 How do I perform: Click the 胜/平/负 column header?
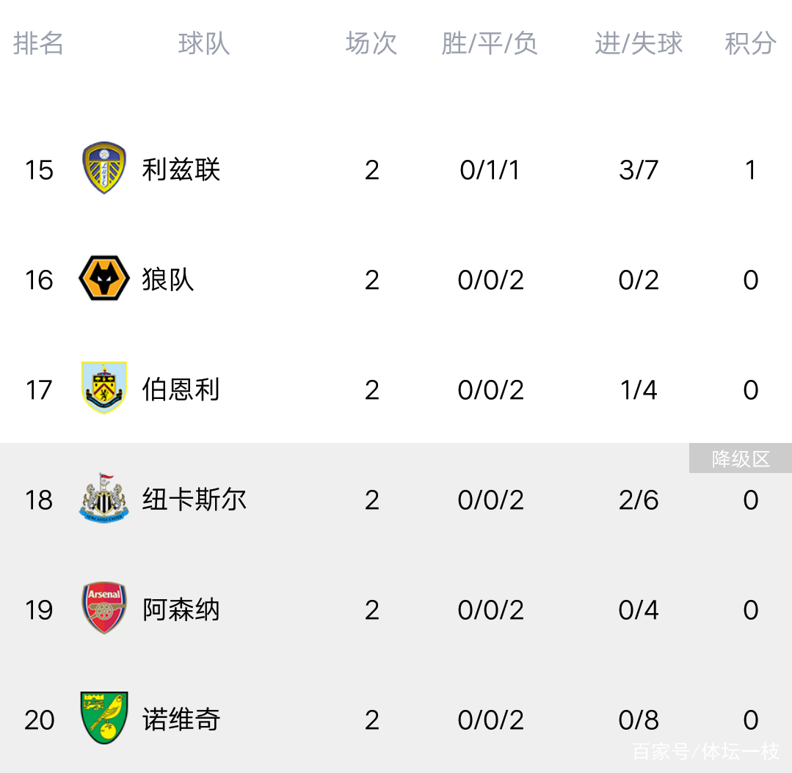(x=490, y=43)
